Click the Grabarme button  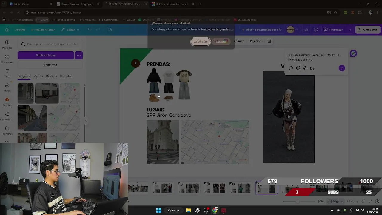50,65
